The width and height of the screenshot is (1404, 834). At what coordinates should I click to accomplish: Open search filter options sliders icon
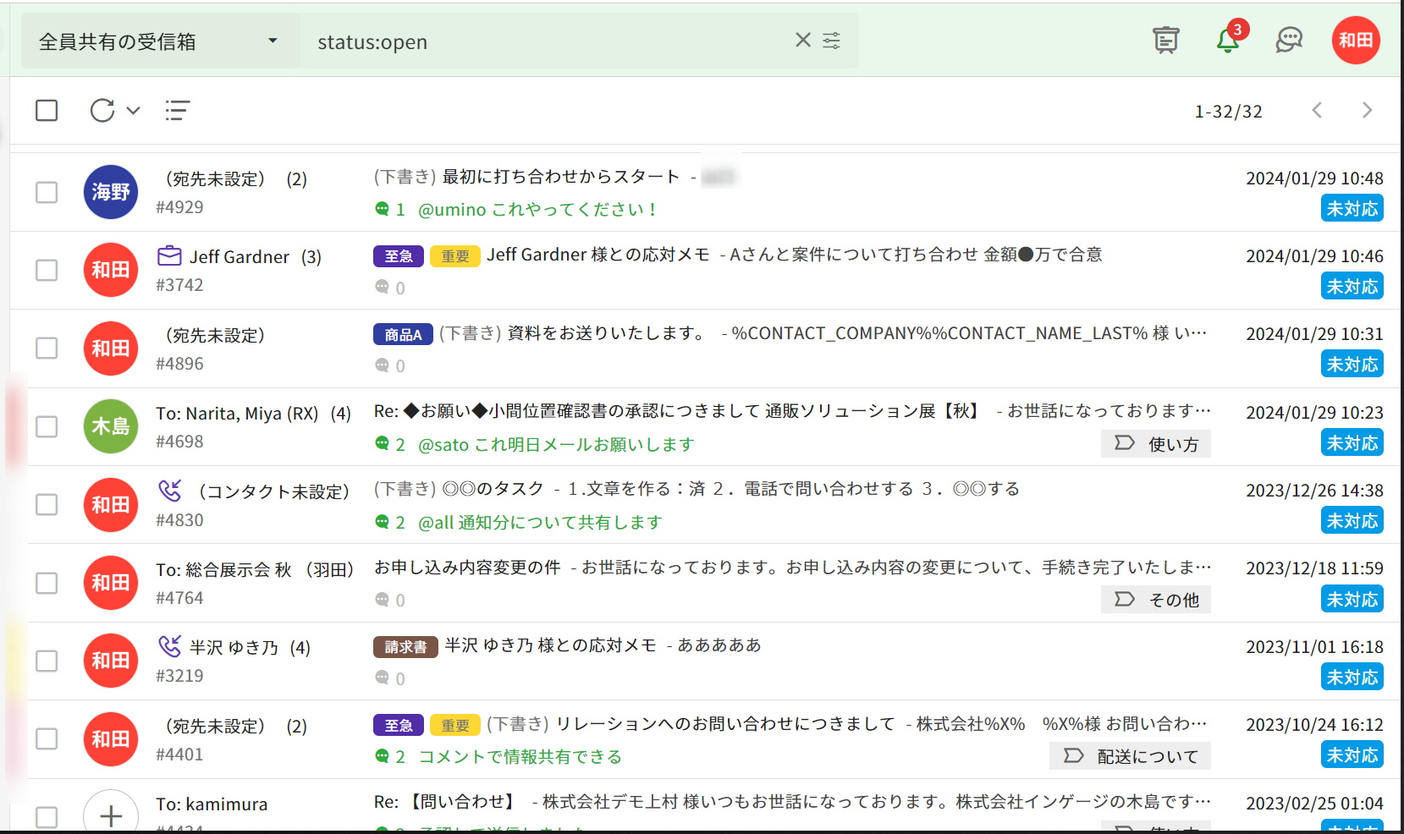(832, 41)
